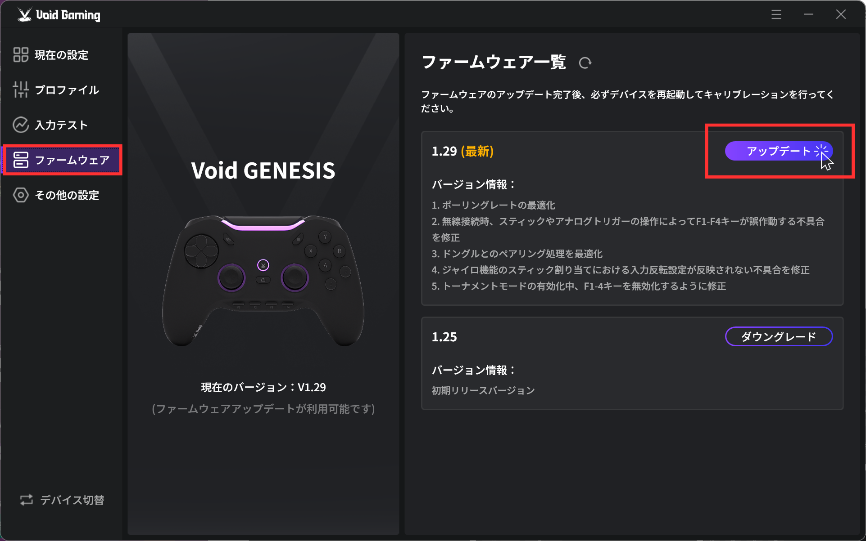Open 現在の設定 menu item
The height and width of the screenshot is (541, 866).
[61, 55]
